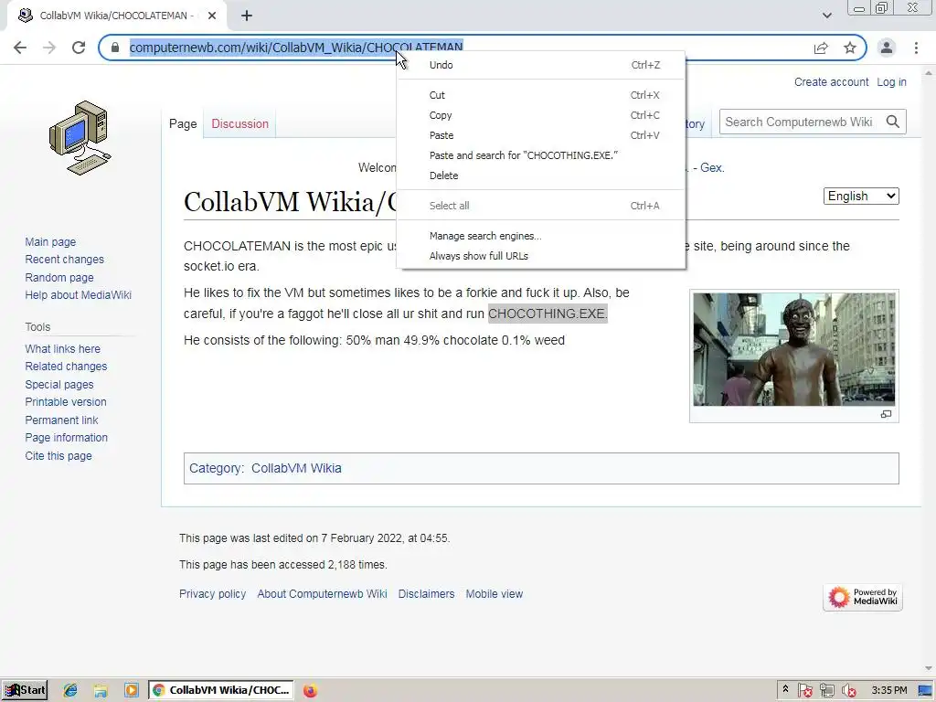Image resolution: width=936 pixels, height=702 pixels.
Task: Click the padlock site info icon
Action: coord(115,48)
